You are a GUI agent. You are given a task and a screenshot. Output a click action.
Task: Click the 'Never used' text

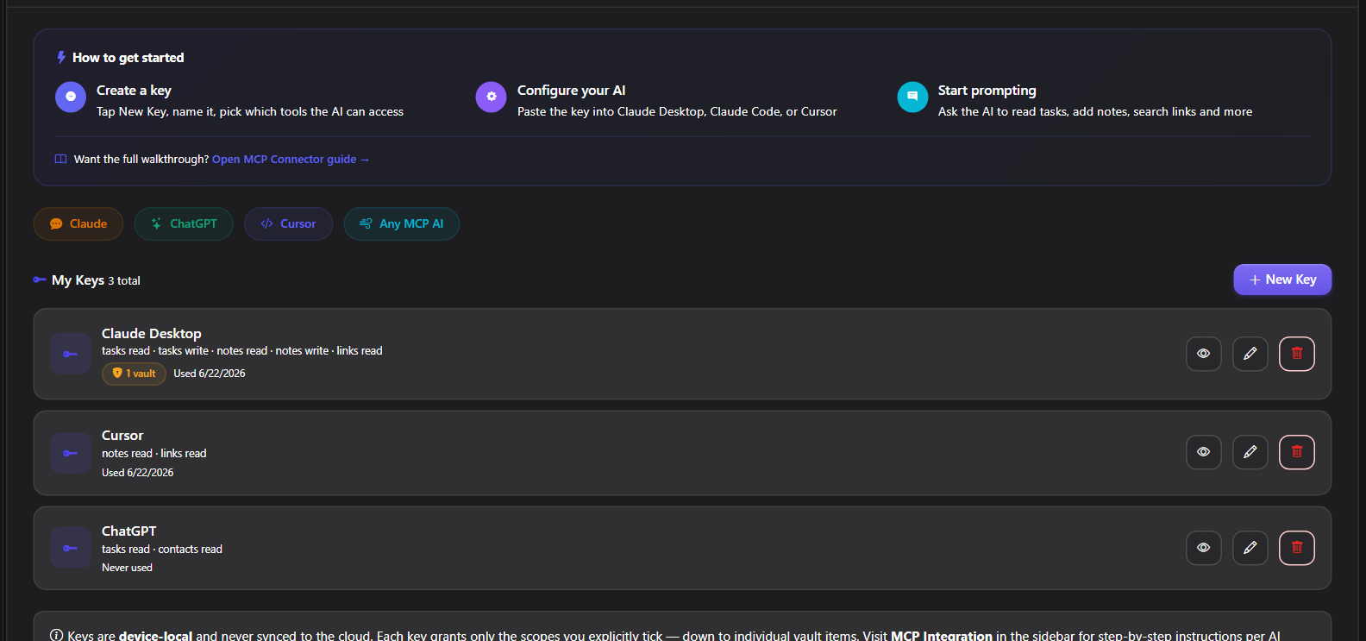tap(127, 568)
